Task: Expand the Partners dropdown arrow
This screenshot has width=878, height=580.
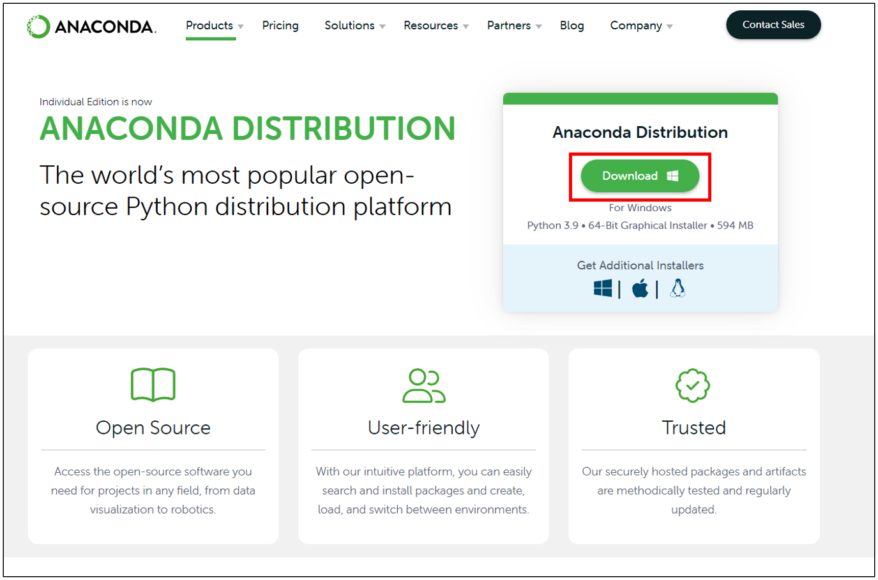Action: click(x=539, y=27)
